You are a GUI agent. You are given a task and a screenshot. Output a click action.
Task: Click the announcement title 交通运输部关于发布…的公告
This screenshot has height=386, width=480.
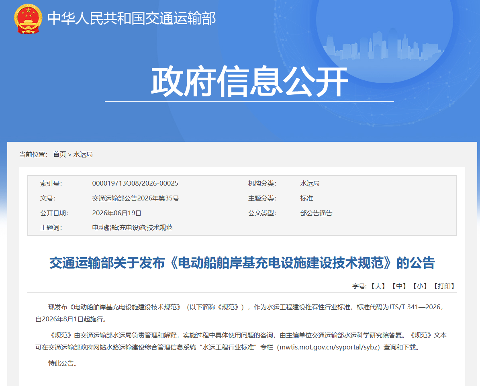[x=242, y=263]
